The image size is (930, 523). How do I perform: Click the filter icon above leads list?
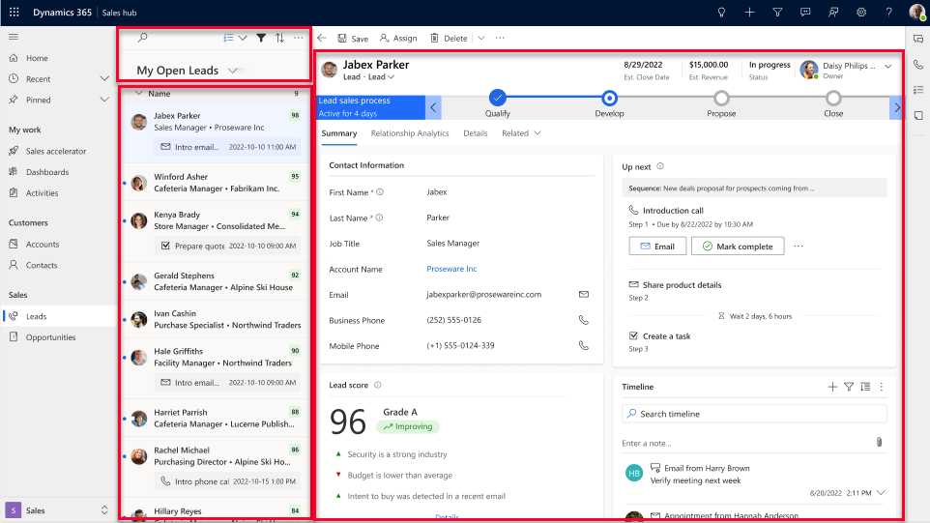tap(261, 38)
